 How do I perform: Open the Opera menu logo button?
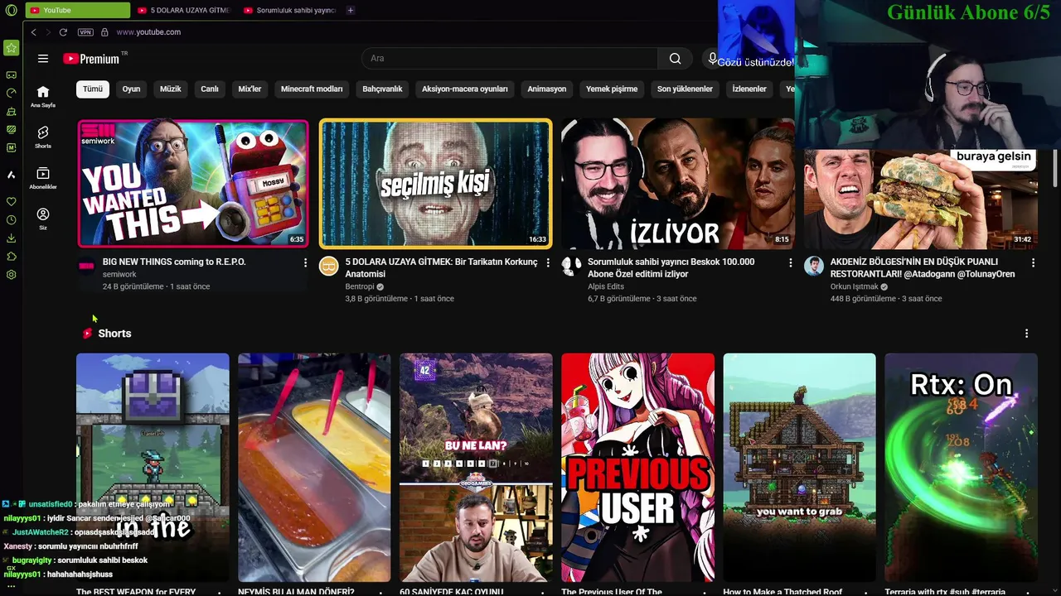[11, 11]
